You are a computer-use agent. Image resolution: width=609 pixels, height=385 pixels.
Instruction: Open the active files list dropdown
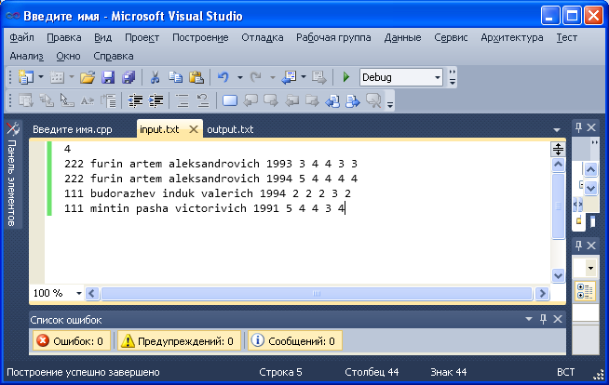(x=557, y=129)
